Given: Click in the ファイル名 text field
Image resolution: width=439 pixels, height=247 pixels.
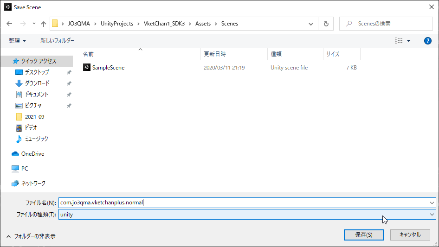Looking at the screenshot, I should coord(243,203).
